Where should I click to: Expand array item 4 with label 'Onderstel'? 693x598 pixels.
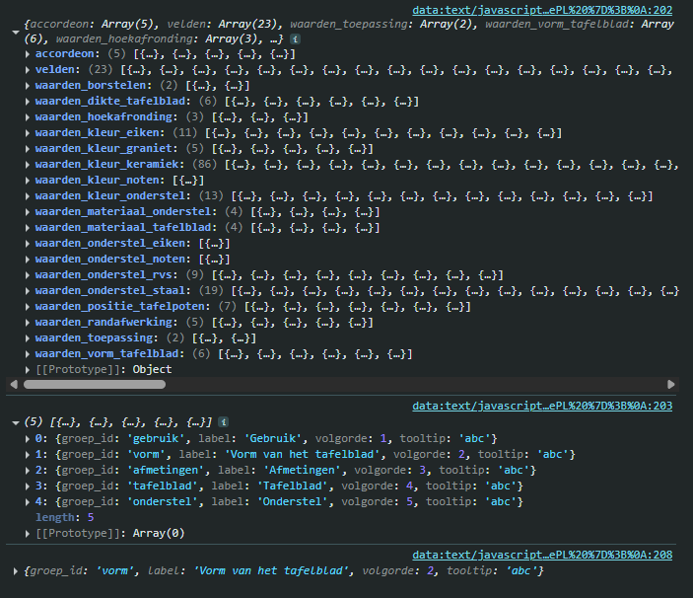click(28, 502)
